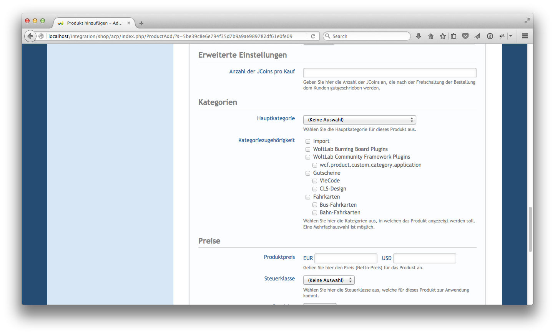The width and height of the screenshot is (555, 335).
Task: Open the dropdown arrow beside the bug icon
Action: point(511,36)
